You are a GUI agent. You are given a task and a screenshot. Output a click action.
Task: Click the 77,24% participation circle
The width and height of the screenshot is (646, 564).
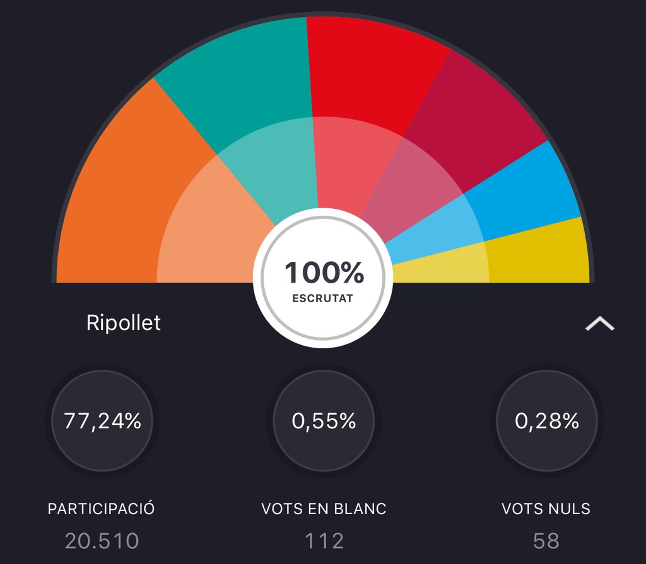(102, 421)
